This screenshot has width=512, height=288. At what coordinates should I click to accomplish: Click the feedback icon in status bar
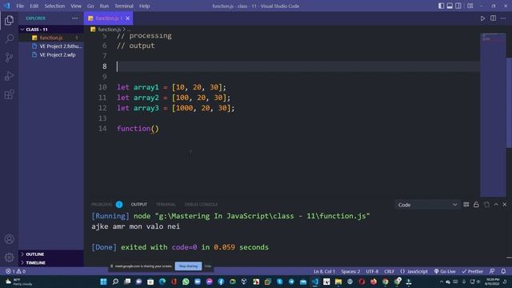coord(492,271)
